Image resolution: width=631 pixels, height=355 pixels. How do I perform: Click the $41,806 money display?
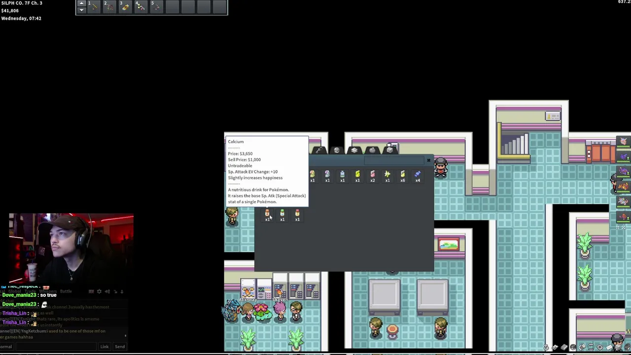[10, 10]
